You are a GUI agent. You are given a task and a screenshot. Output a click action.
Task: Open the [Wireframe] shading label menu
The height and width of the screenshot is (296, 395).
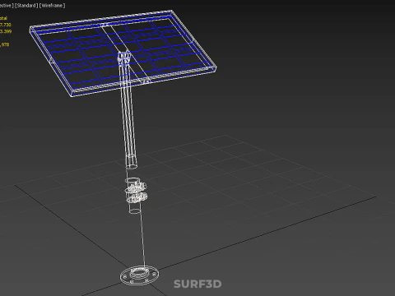coord(53,6)
